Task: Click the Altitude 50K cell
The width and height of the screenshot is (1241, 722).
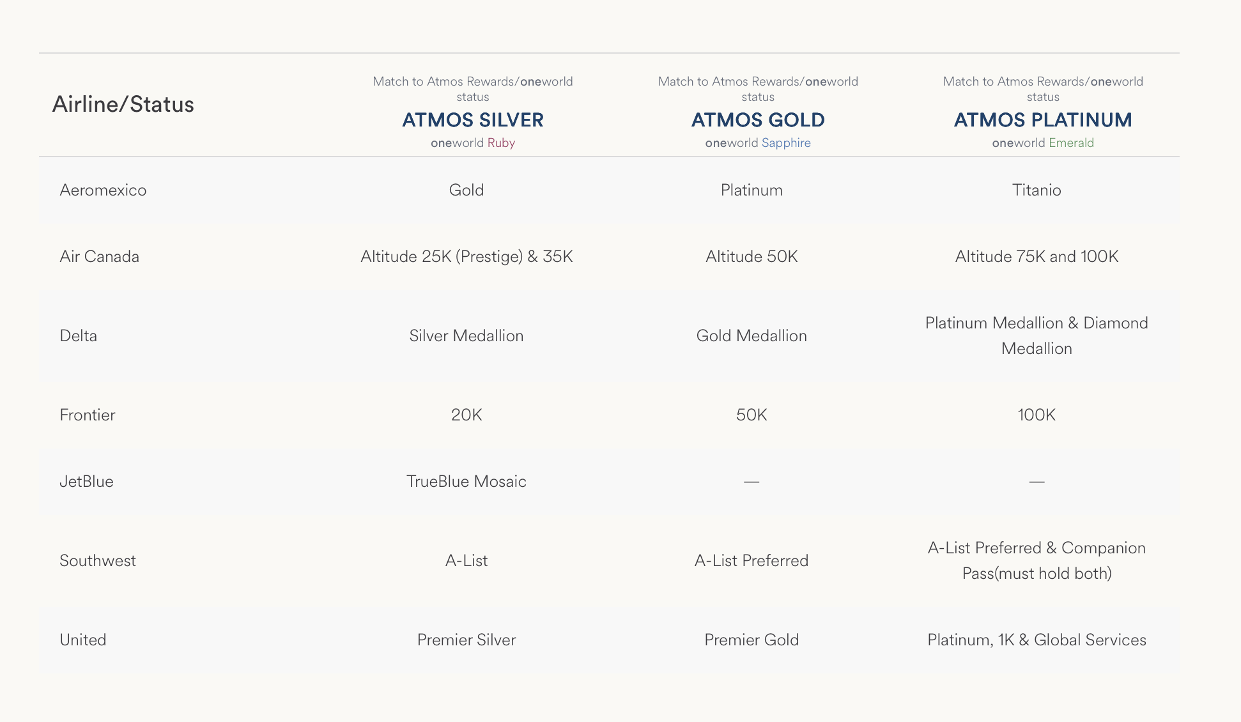Action: [752, 256]
